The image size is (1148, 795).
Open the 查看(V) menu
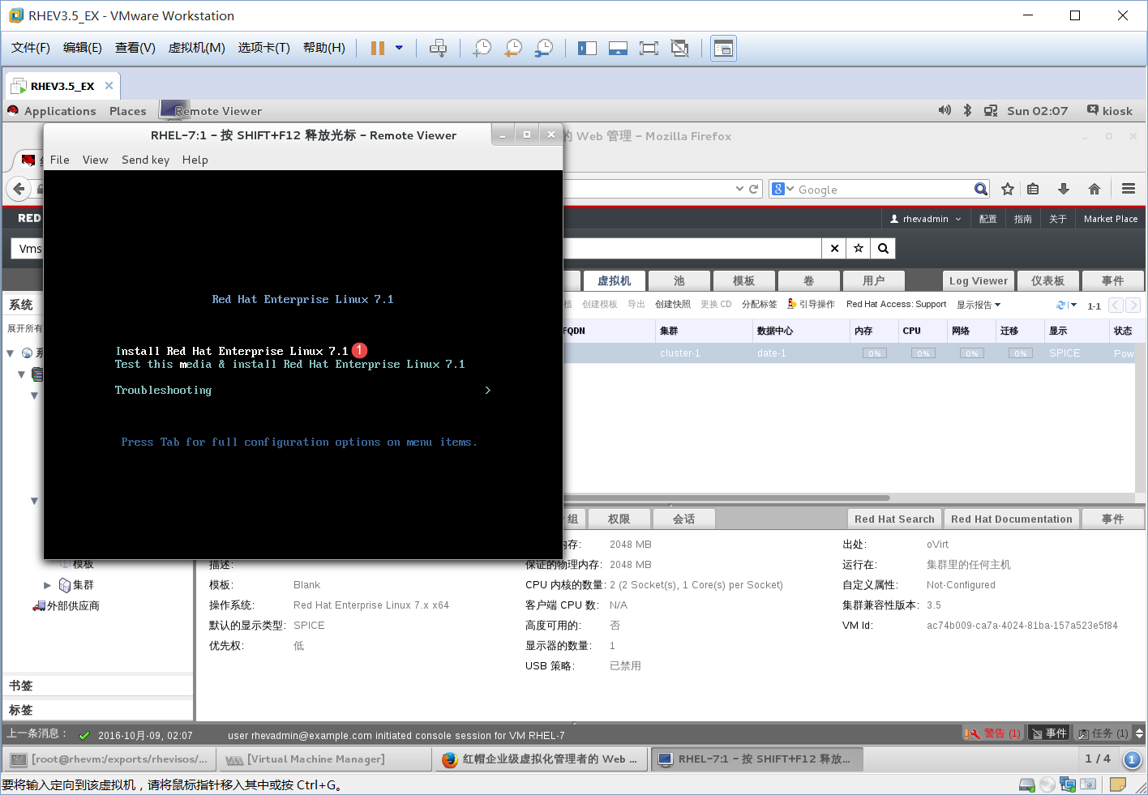tap(135, 48)
